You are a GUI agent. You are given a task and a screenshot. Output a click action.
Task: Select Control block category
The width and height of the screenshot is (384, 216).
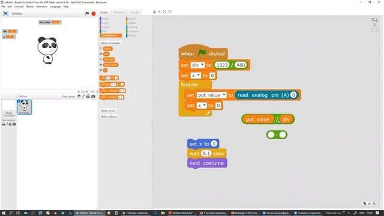coord(132,23)
